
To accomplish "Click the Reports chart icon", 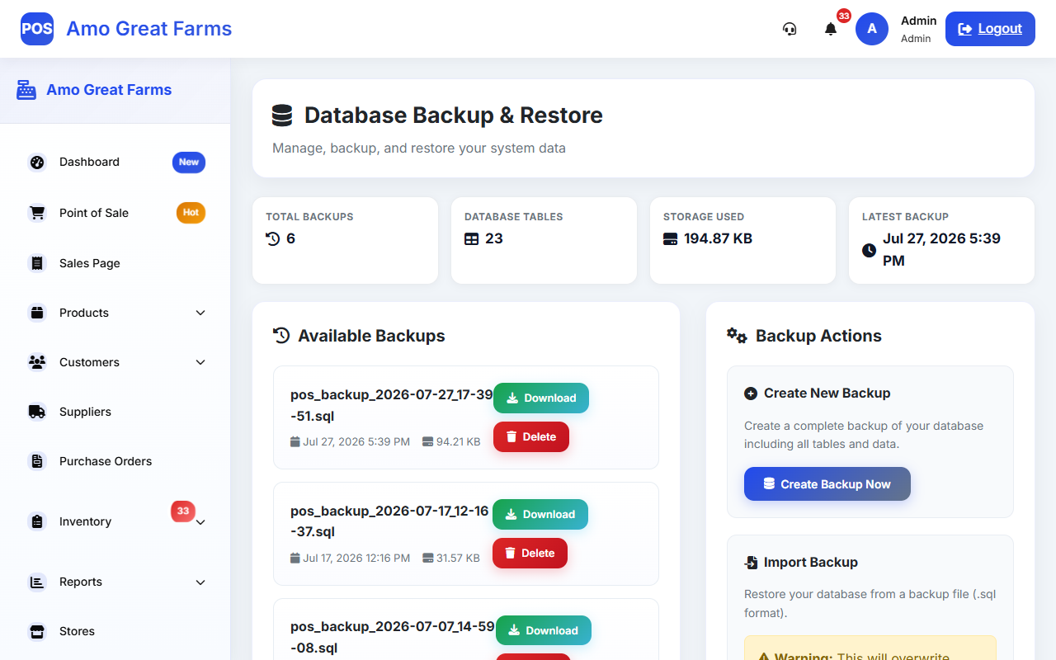I will (x=37, y=582).
